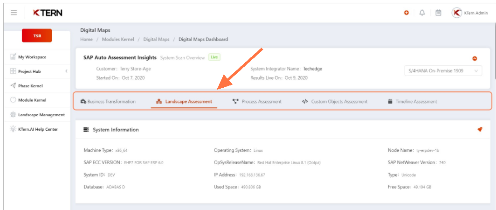Expand the Project Hub submenu arrow
496x210 pixels.
point(66,71)
